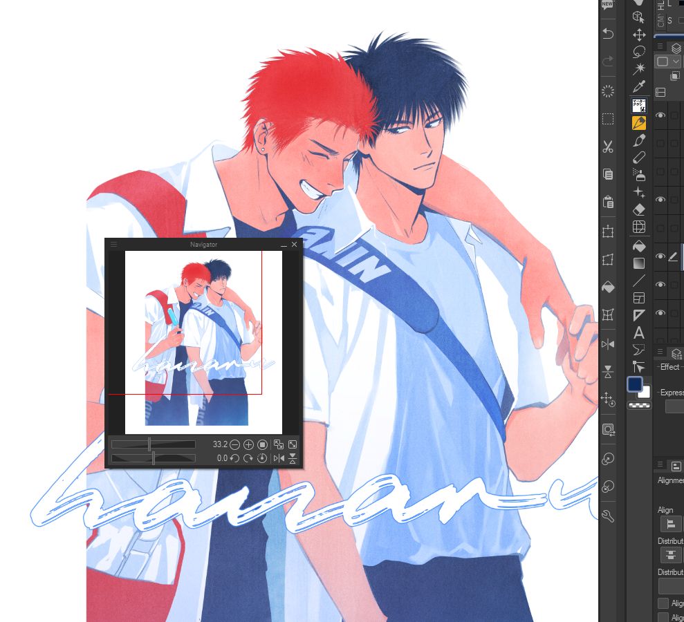Open the Distribute dropdown field in Align panel
The image size is (684, 622).
click(x=671, y=586)
